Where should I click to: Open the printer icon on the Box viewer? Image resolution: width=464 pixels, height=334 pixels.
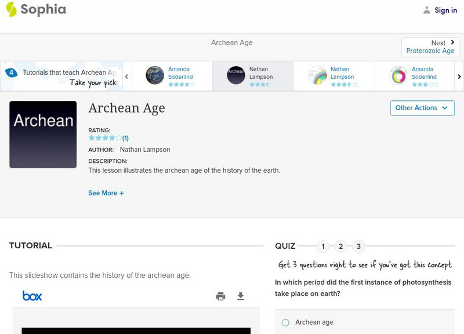point(220,295)
